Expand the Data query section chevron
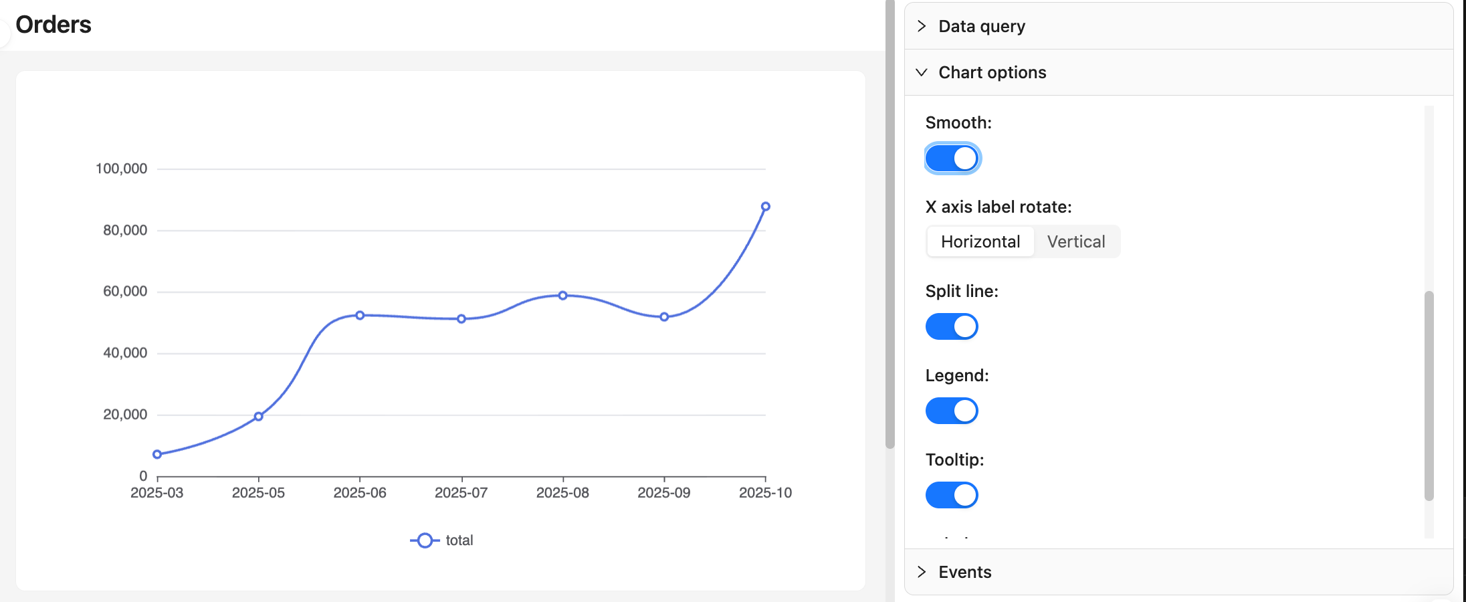The image size is (1466, 602). coord(922,26)
